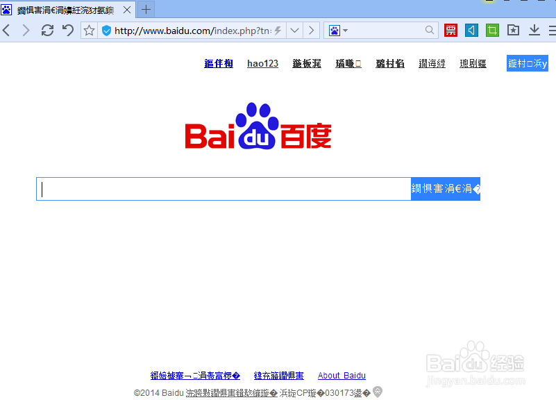The image size is (556, 400).
Task: Open the search engine selector paw dropdown
Action: pos(338,31)
